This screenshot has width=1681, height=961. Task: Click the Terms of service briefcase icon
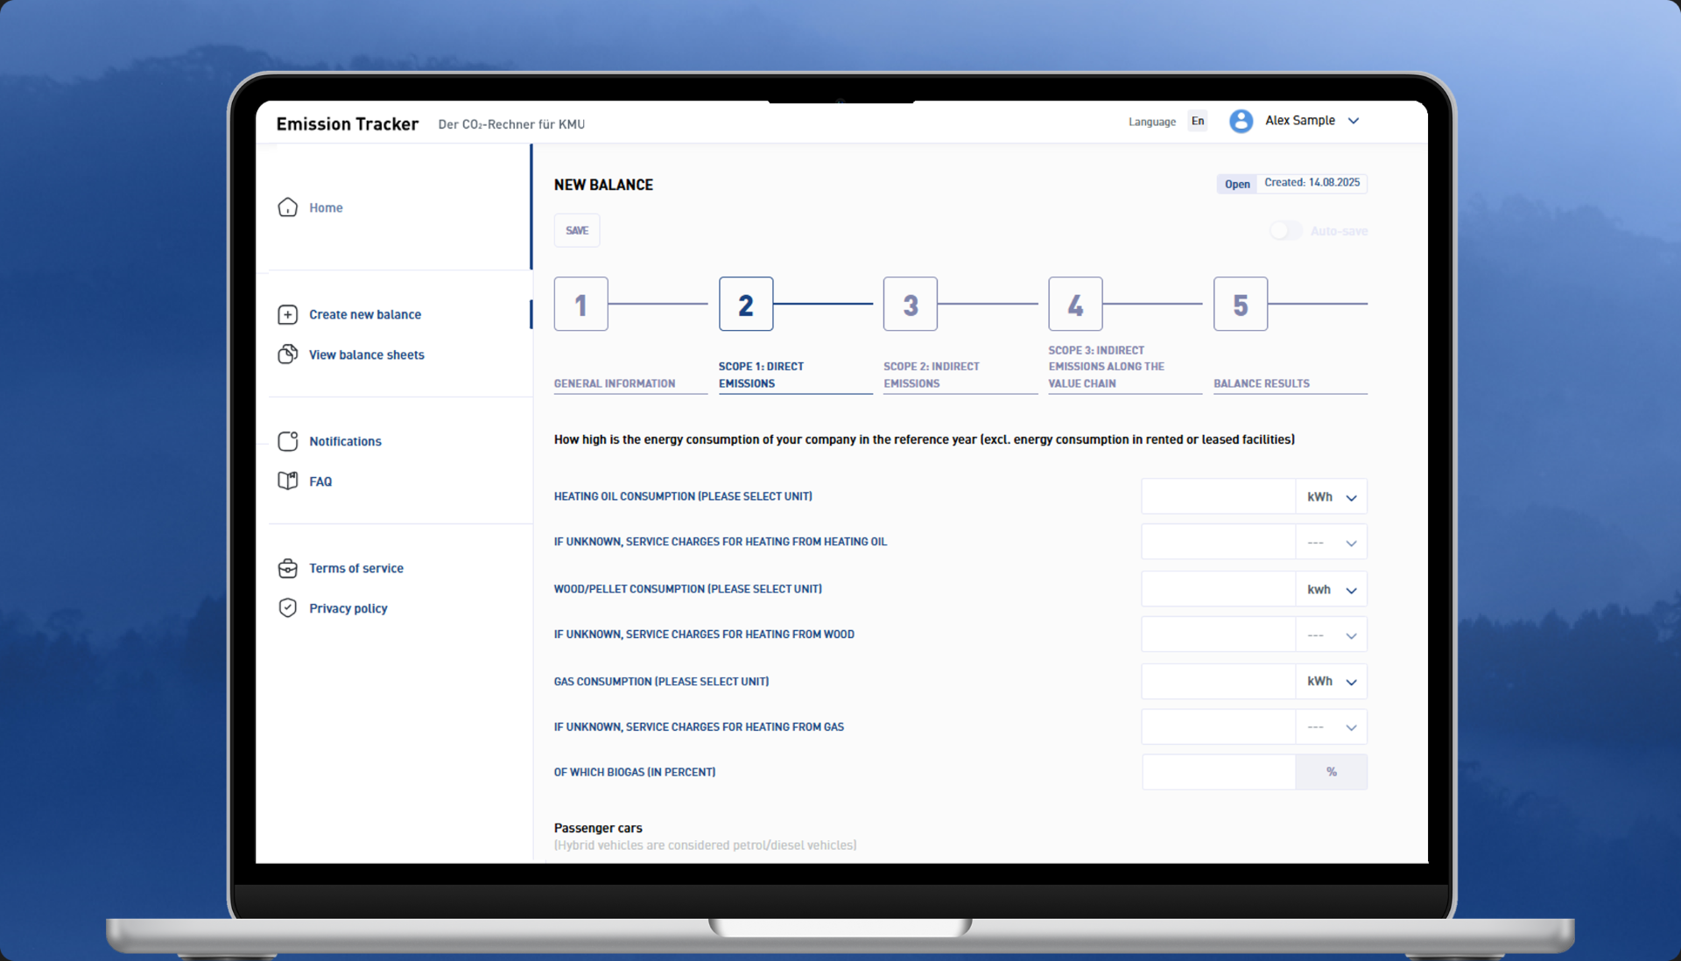[x=288, y=568]
